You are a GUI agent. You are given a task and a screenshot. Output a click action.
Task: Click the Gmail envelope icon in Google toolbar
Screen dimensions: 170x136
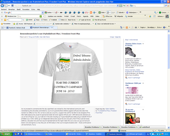(86, 12)
